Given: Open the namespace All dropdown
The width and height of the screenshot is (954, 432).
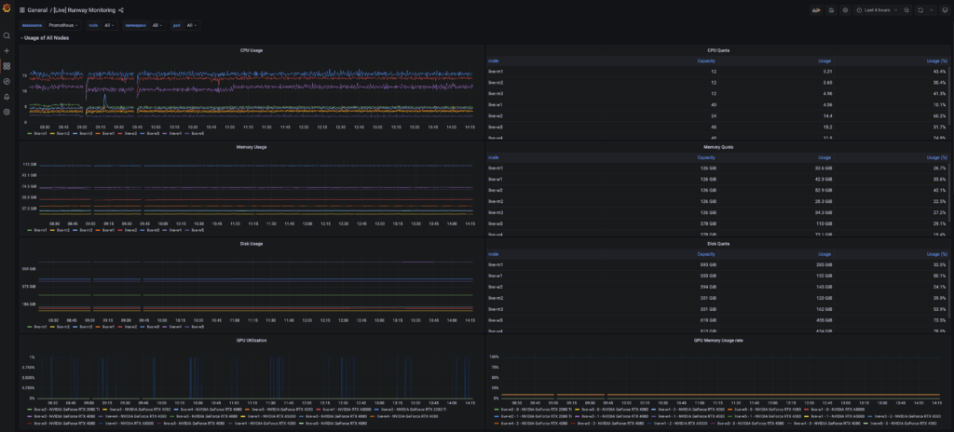Looking at the screenshot, I should (157, 25).
